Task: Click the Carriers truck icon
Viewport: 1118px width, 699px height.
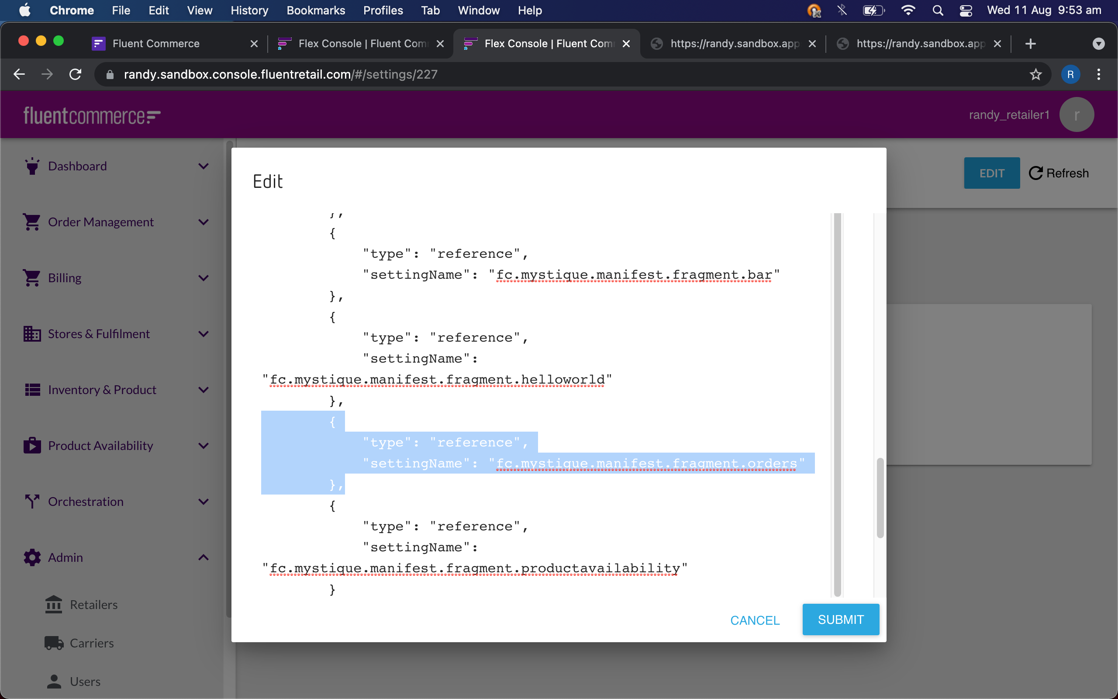Action: tap(54, 643)
